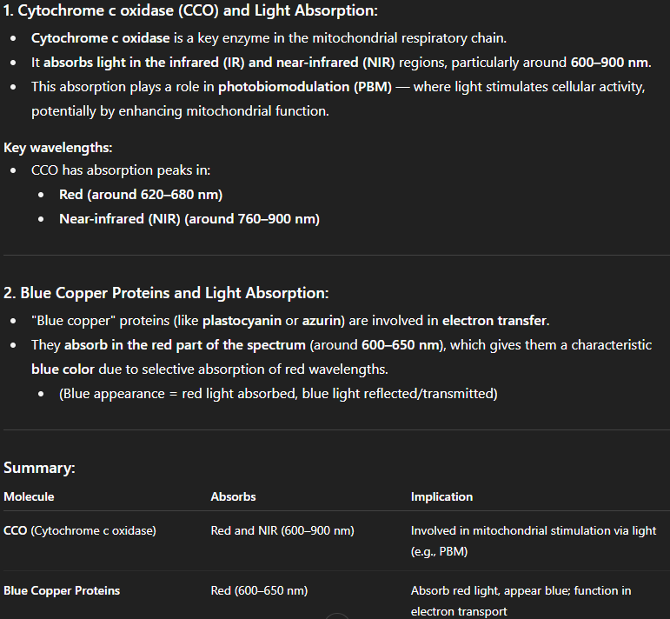670x619 pixels.
Task: Click the table cell "CCO (Cytochrome c oxidase)"
Action: (80, 531)
